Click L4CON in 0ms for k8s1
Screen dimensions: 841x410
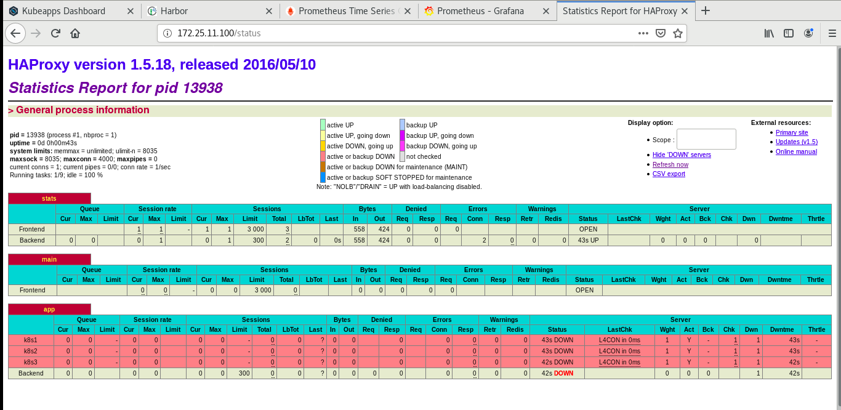pos(619,340)
